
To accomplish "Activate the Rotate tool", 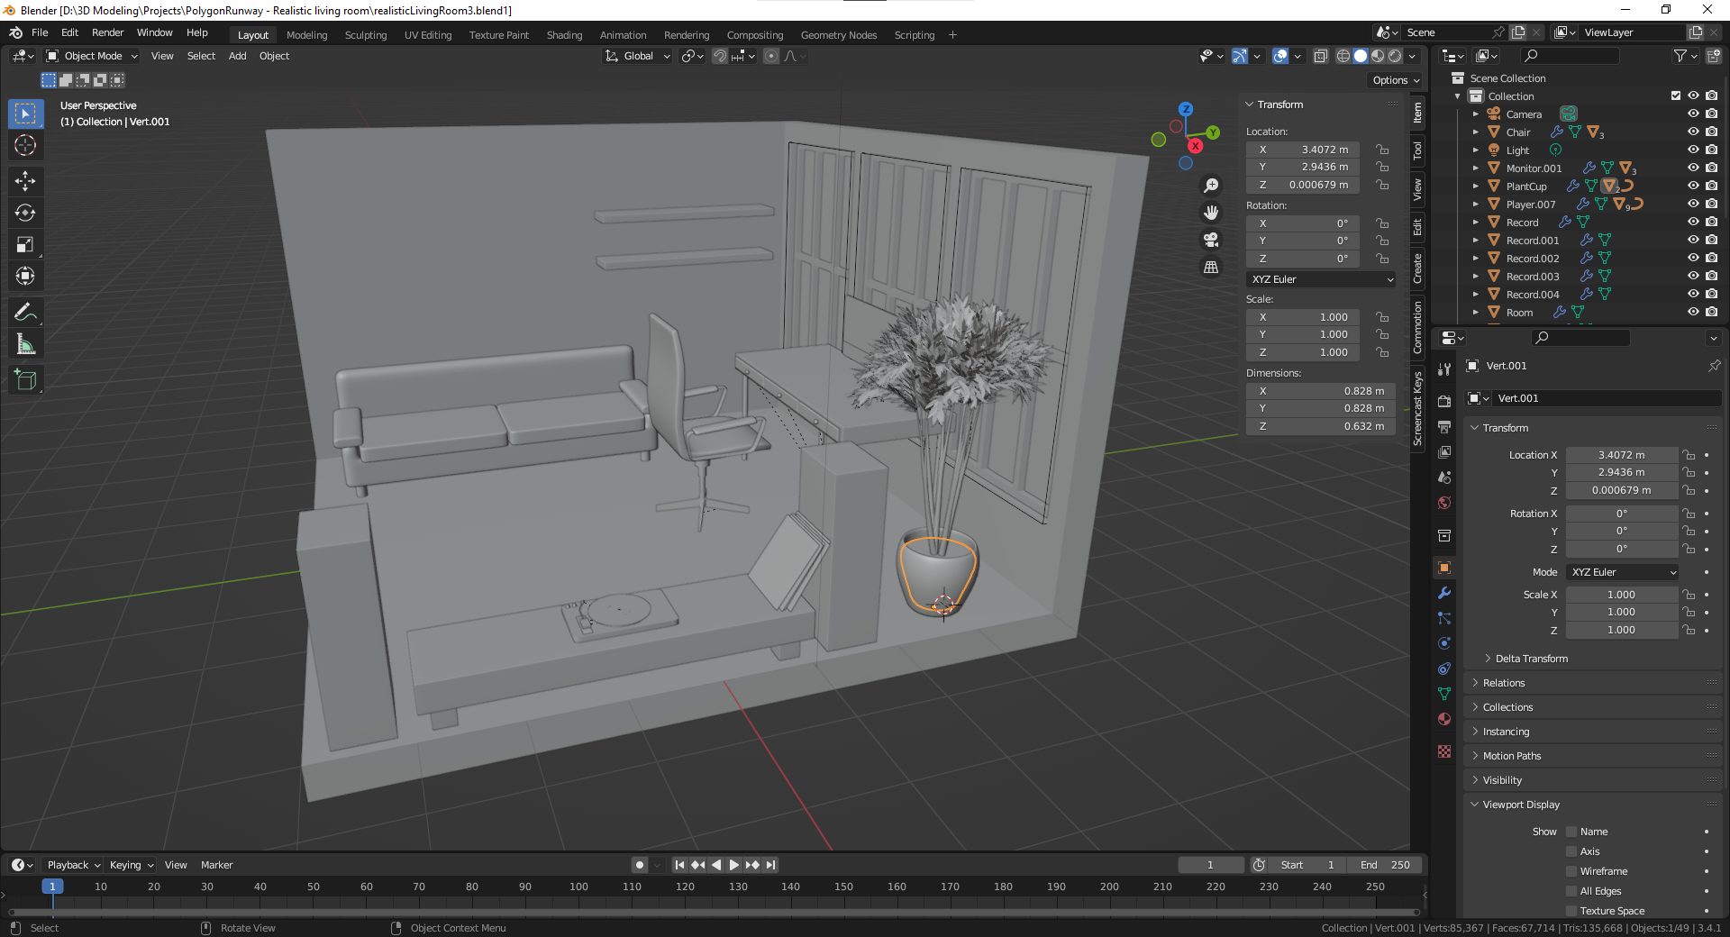I will coord(25,214).
